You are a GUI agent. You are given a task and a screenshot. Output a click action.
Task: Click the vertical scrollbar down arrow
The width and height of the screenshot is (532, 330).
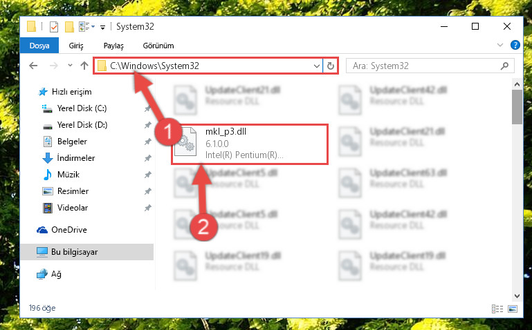coord(517,295)
